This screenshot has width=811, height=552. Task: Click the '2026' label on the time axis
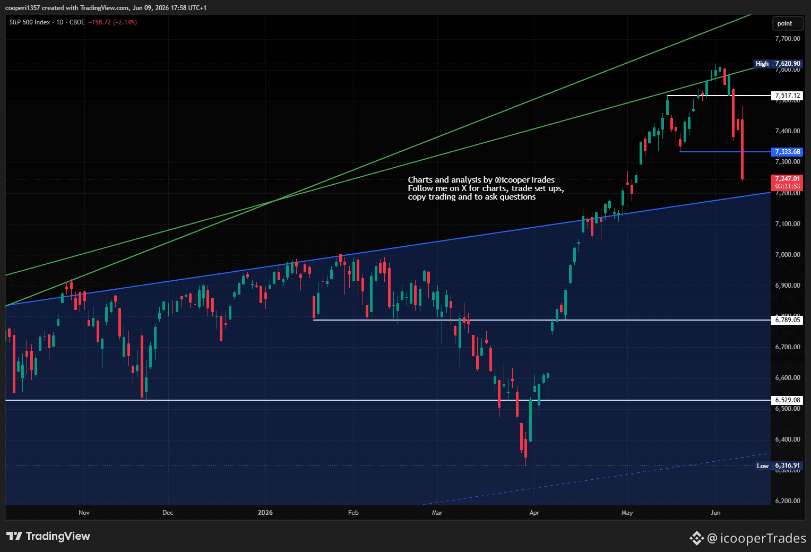265,513
